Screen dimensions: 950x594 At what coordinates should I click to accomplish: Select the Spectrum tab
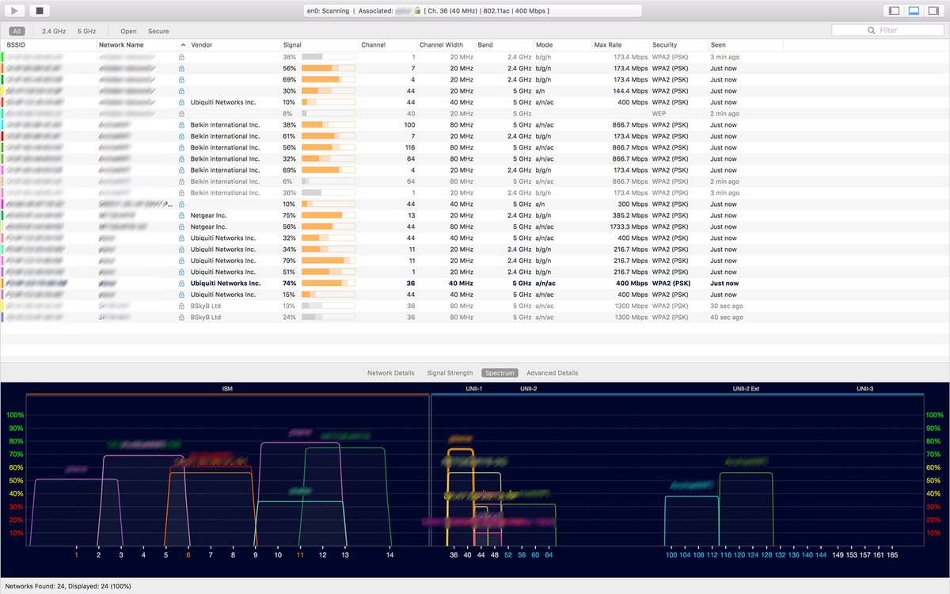click(500, 373)
